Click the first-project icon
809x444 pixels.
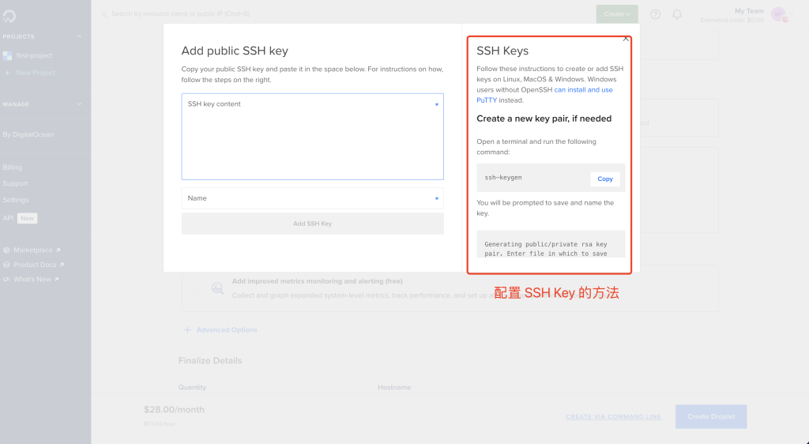click(7, 55)
